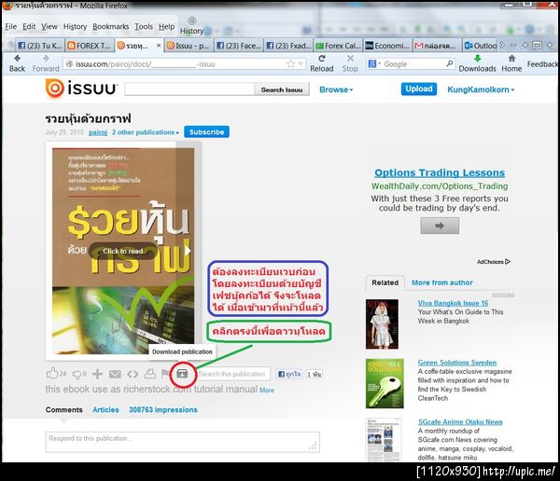The image size is (560, 481).
Task: Click the Search this publication field
Action: pyautogui.click(x=232, y=374)
